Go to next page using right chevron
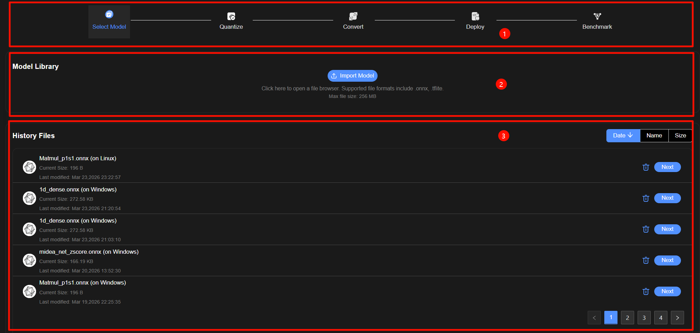Screen dimensions: 700x333 (x=677, y=318)
